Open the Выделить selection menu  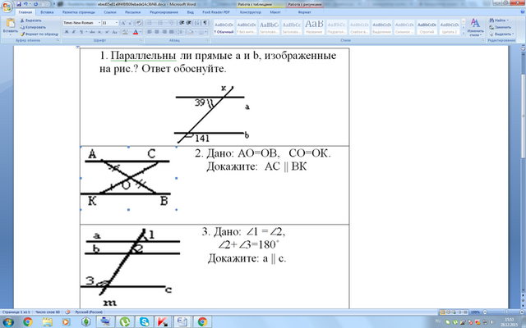pos(501,34)
